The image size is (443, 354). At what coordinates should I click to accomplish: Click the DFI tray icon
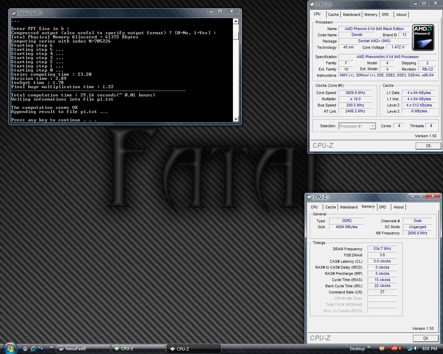382,348
